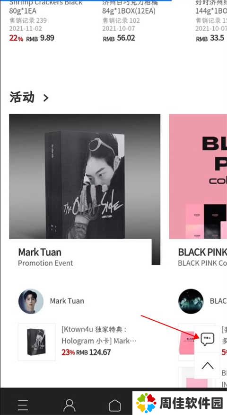Click the 周佳软件园 watermark logo
Viewport: 227px width, 415px height.
180,403
